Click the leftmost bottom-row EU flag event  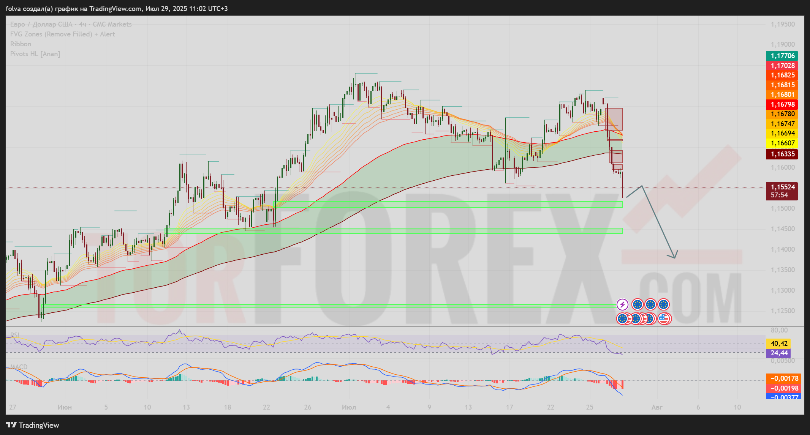pyautogui.click(x=622, y=319)
